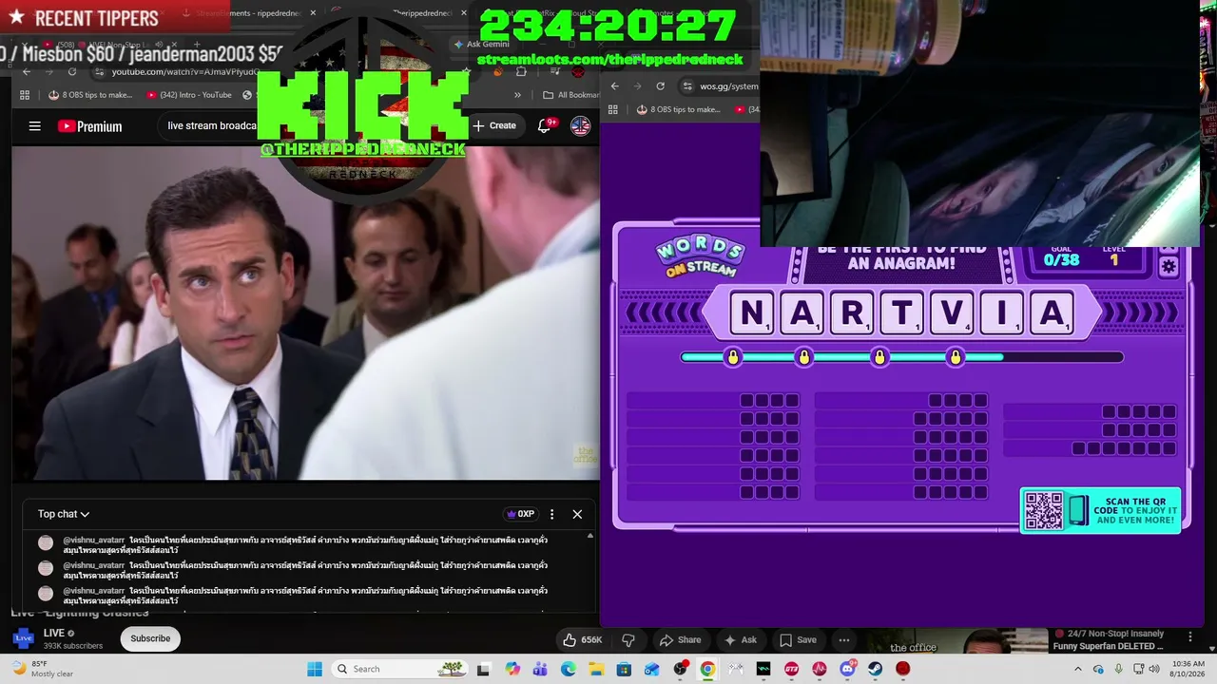
Task: Click the letter tile R
Action: click(852, 313)
